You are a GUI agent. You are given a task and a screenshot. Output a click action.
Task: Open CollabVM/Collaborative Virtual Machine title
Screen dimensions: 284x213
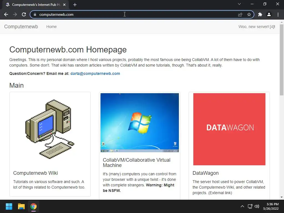click(x=136, y=163)
